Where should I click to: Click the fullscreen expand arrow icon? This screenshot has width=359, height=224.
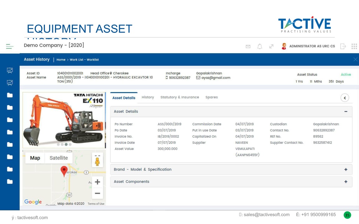tap(271, 47)
